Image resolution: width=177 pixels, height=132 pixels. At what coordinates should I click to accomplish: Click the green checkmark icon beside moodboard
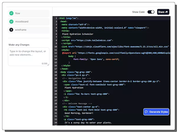pos(12,22)
